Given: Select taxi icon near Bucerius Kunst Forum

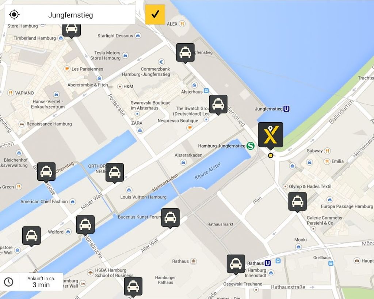Looking at the screenshot, I should (170, 218).
